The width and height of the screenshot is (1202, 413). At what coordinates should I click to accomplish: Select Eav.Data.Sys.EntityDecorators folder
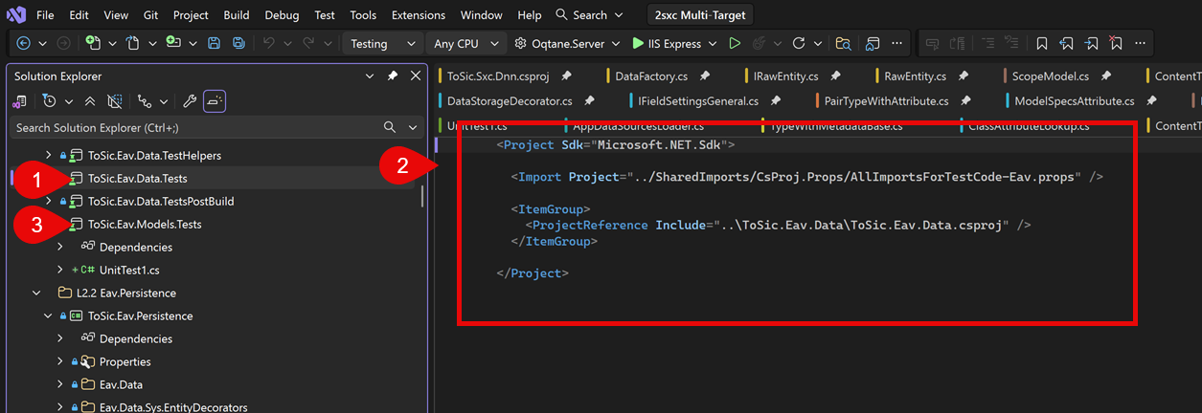[173, 407]
